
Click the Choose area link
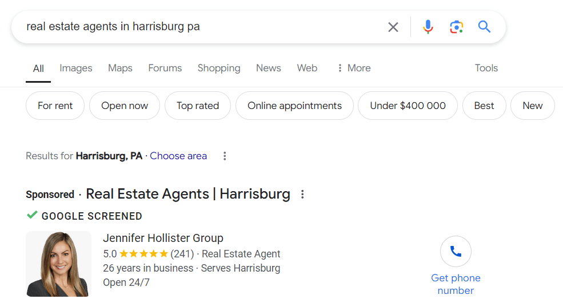click(178, 156)
